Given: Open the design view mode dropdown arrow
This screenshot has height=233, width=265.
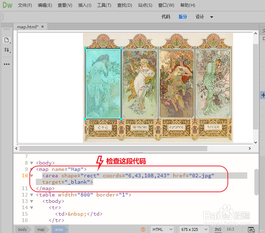Looking at the screenshot, I should 212,17.
